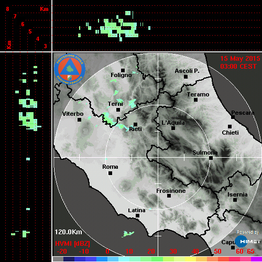Select the Isernia city marker

tap(235, 200)
